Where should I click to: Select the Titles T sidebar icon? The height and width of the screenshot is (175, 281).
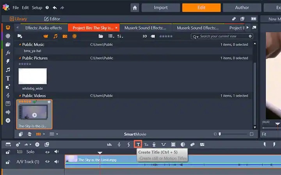(8, 78)
